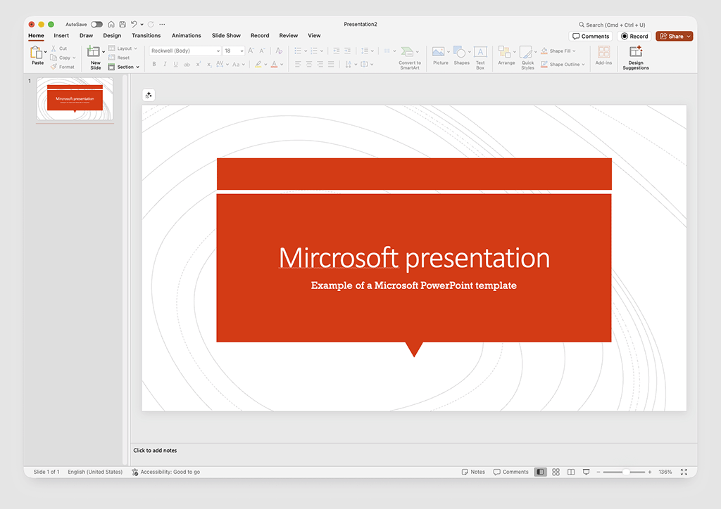Click the Increase Indent icon
The width and height of the screenshot is (721, 509).
[347, 51]
